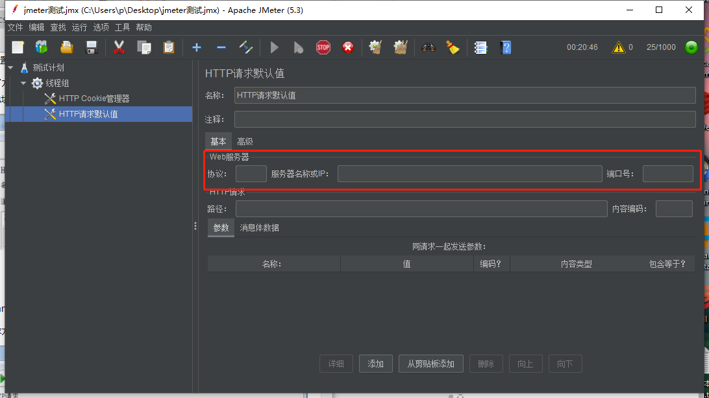
Task: Select HTTP请求默认值 in the tree
Action: click(x=88, y=114)
